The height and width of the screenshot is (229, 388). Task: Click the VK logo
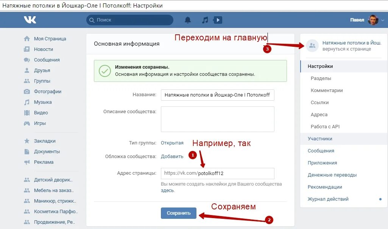coord(30,20)
